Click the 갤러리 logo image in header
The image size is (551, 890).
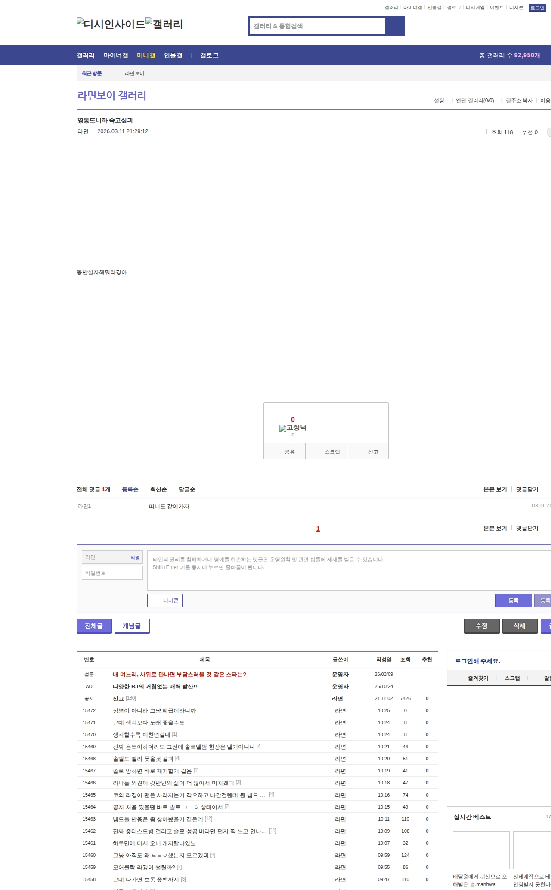(x=164, y=24)
